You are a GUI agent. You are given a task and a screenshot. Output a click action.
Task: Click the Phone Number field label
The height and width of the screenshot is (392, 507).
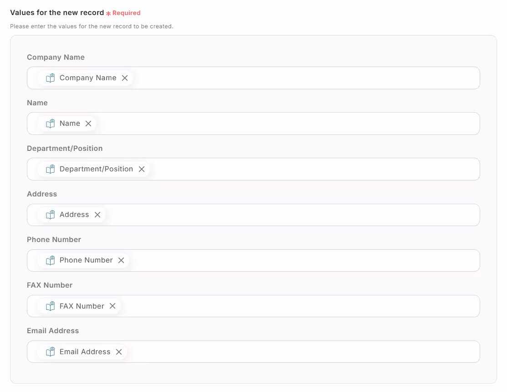(x=54, y=240)
